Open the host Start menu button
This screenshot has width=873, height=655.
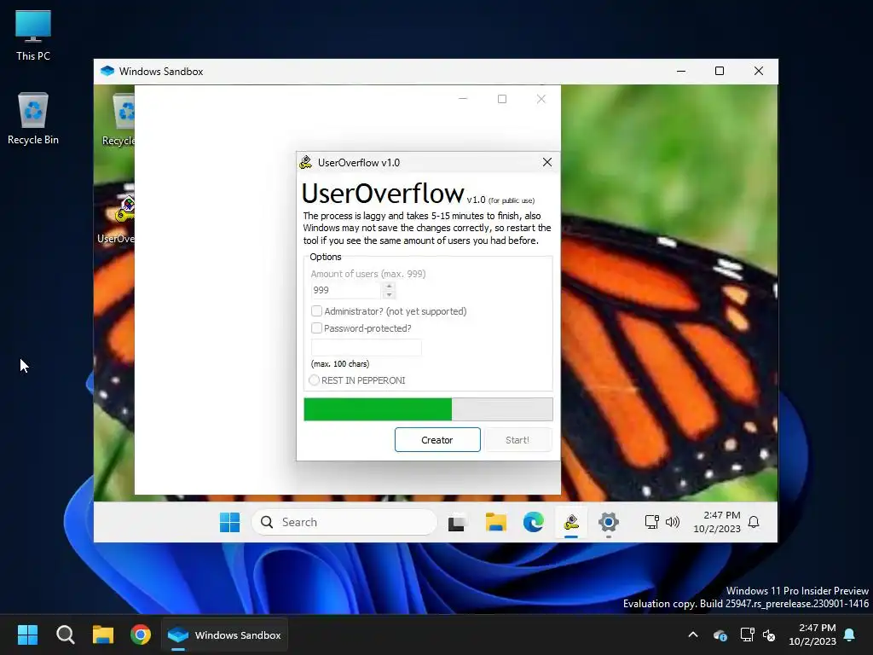click(x=27, y=635)
